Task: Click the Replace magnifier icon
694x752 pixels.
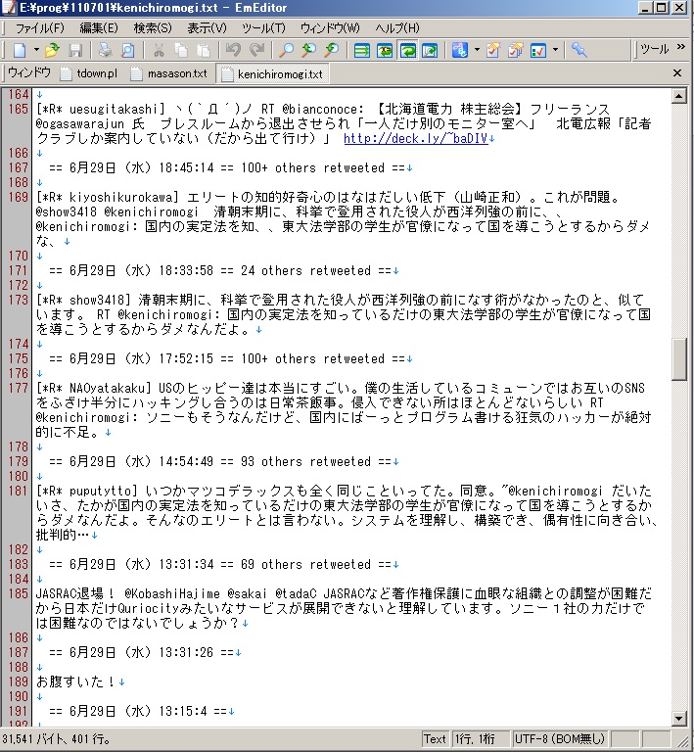Action: click(x=331, y=50)
